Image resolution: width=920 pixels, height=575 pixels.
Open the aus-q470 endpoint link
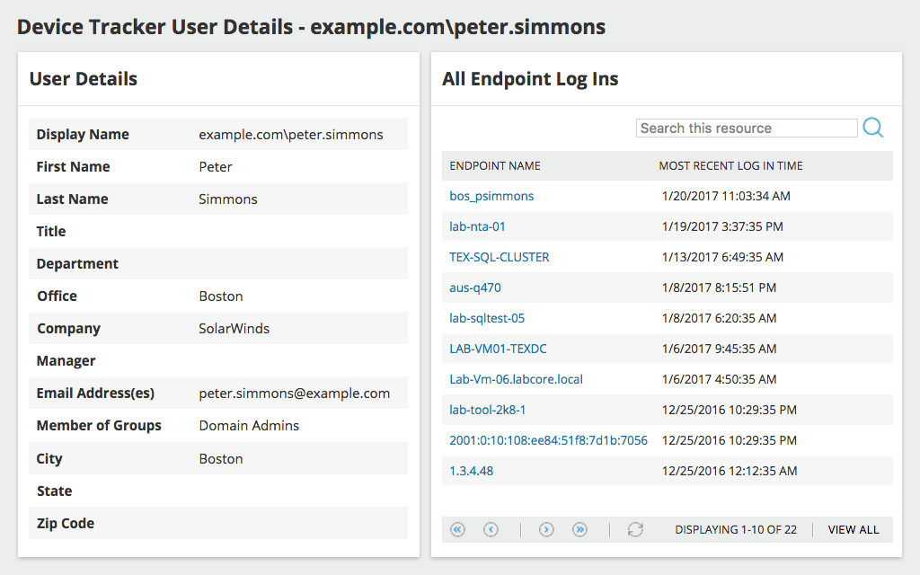point(473,287)
